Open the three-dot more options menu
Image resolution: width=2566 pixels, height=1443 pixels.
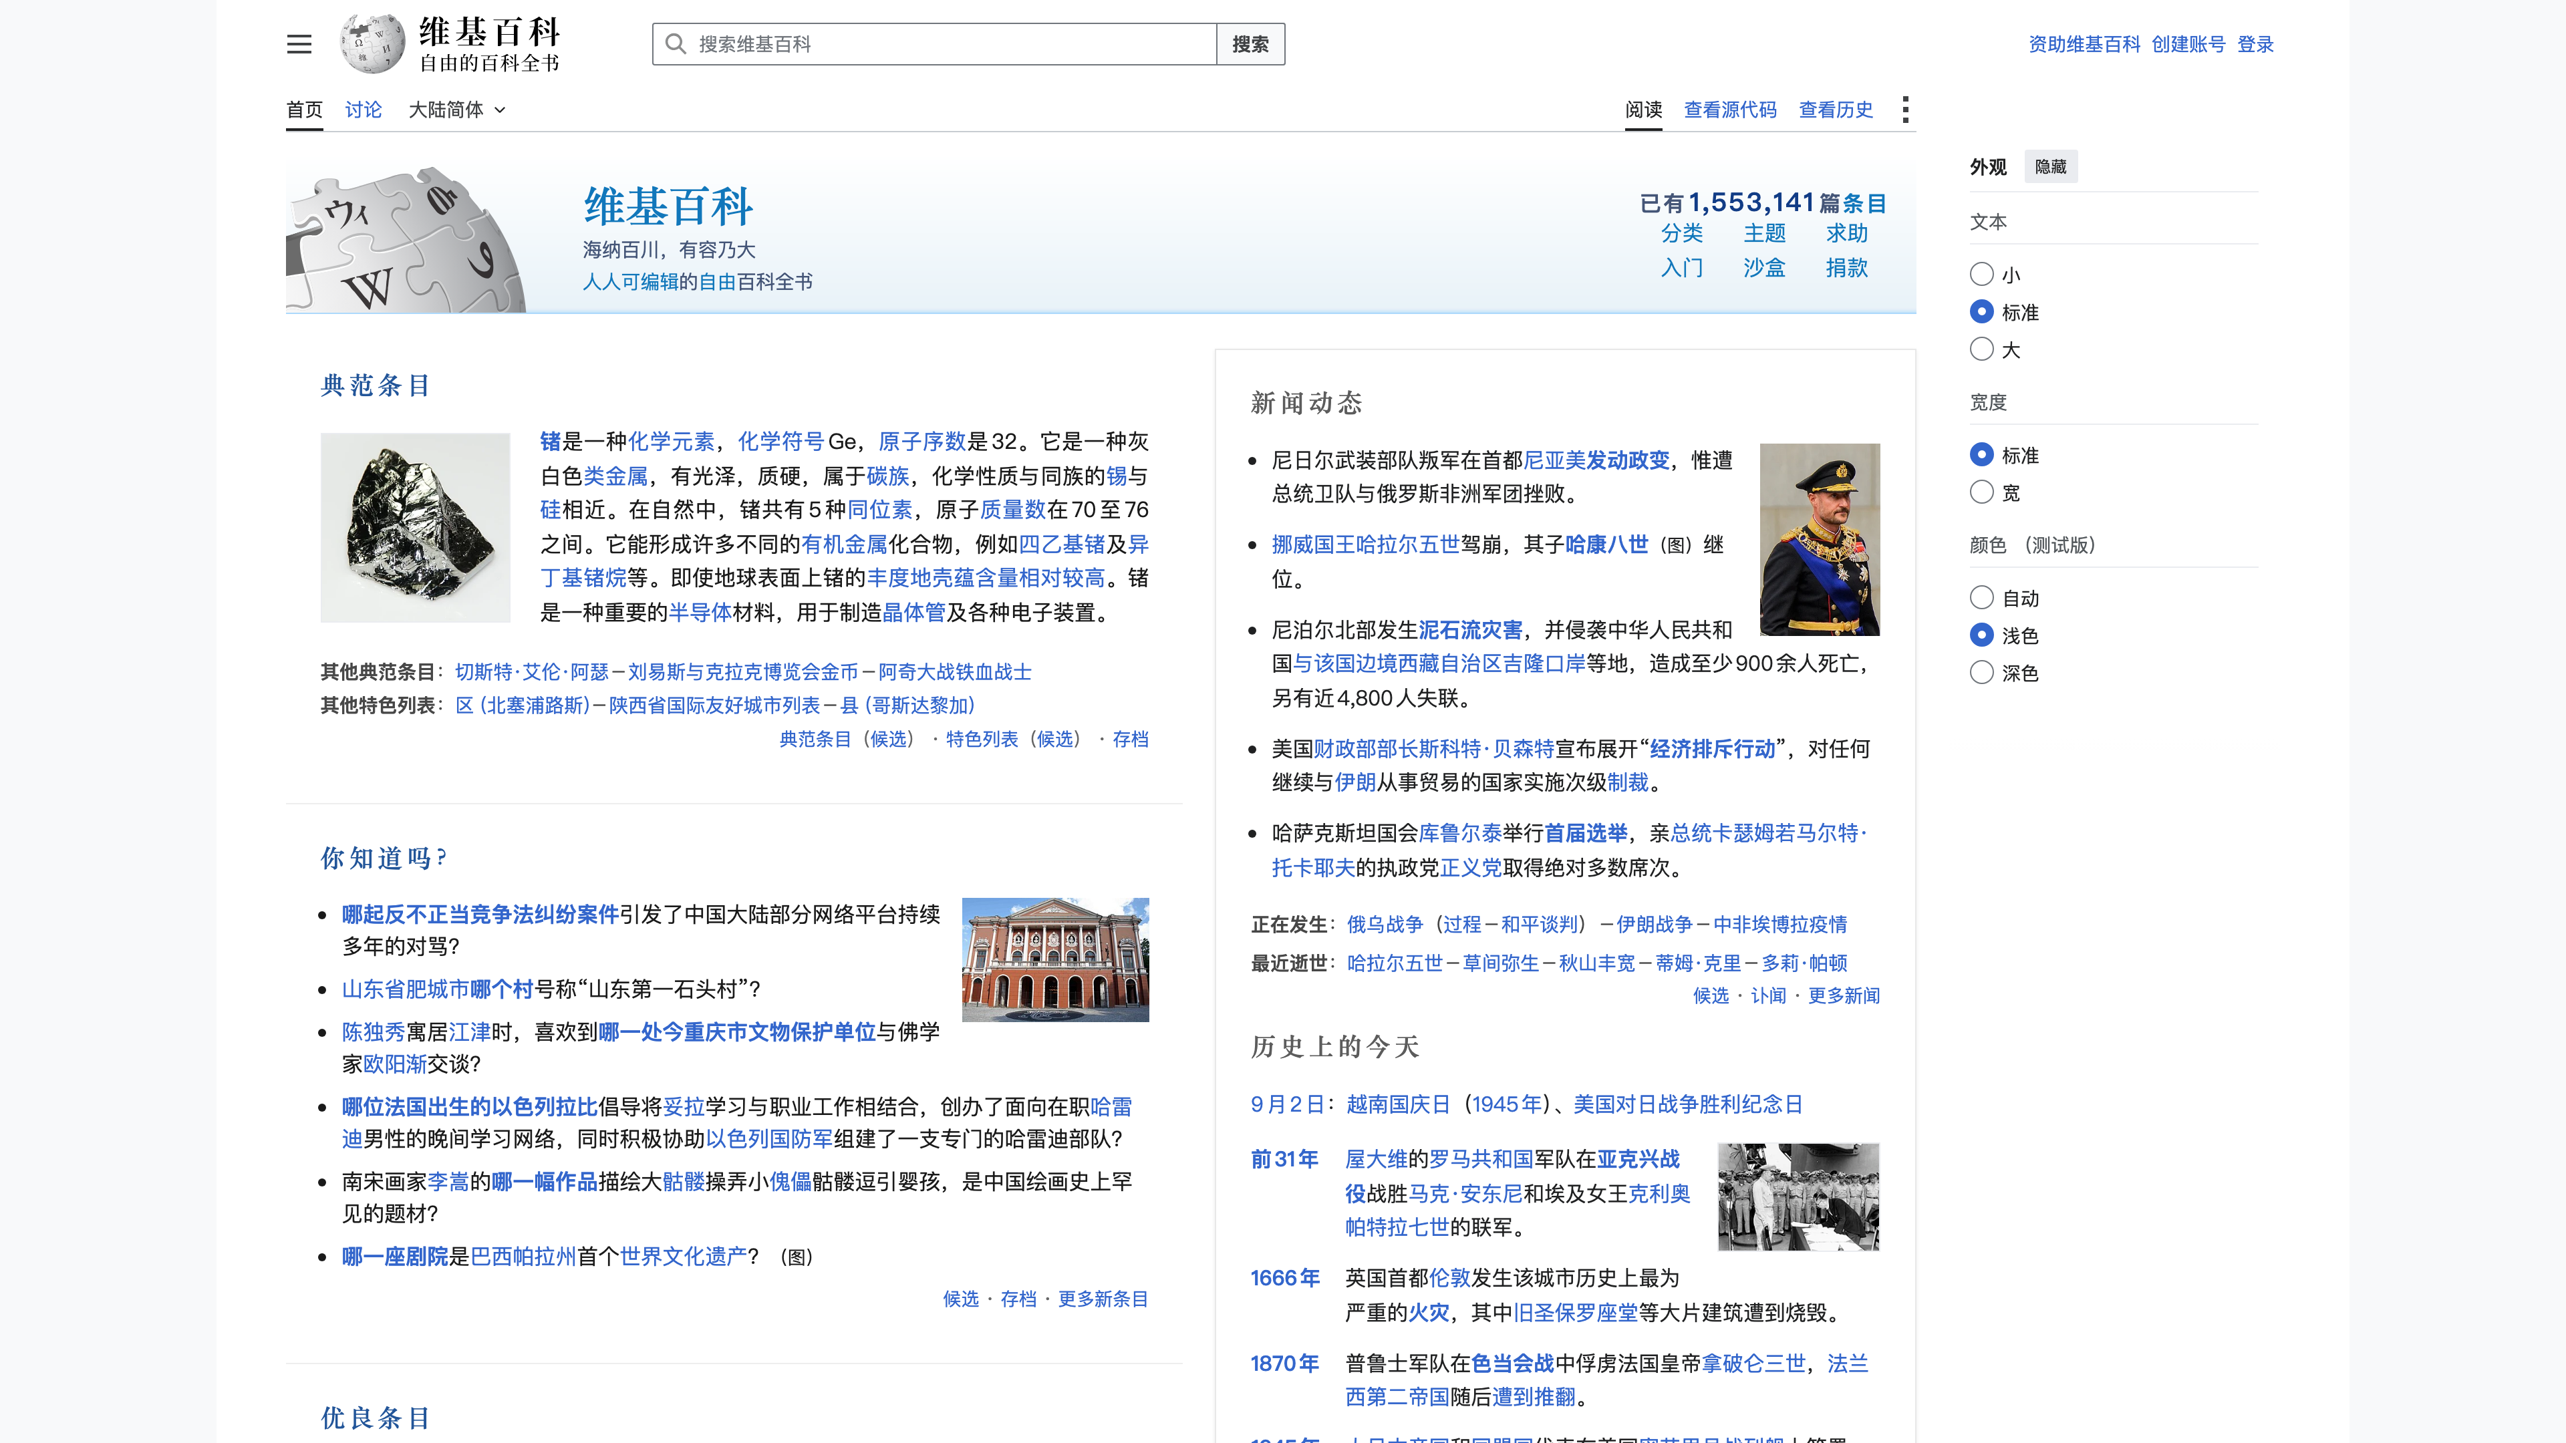[x=1904, y=110]
